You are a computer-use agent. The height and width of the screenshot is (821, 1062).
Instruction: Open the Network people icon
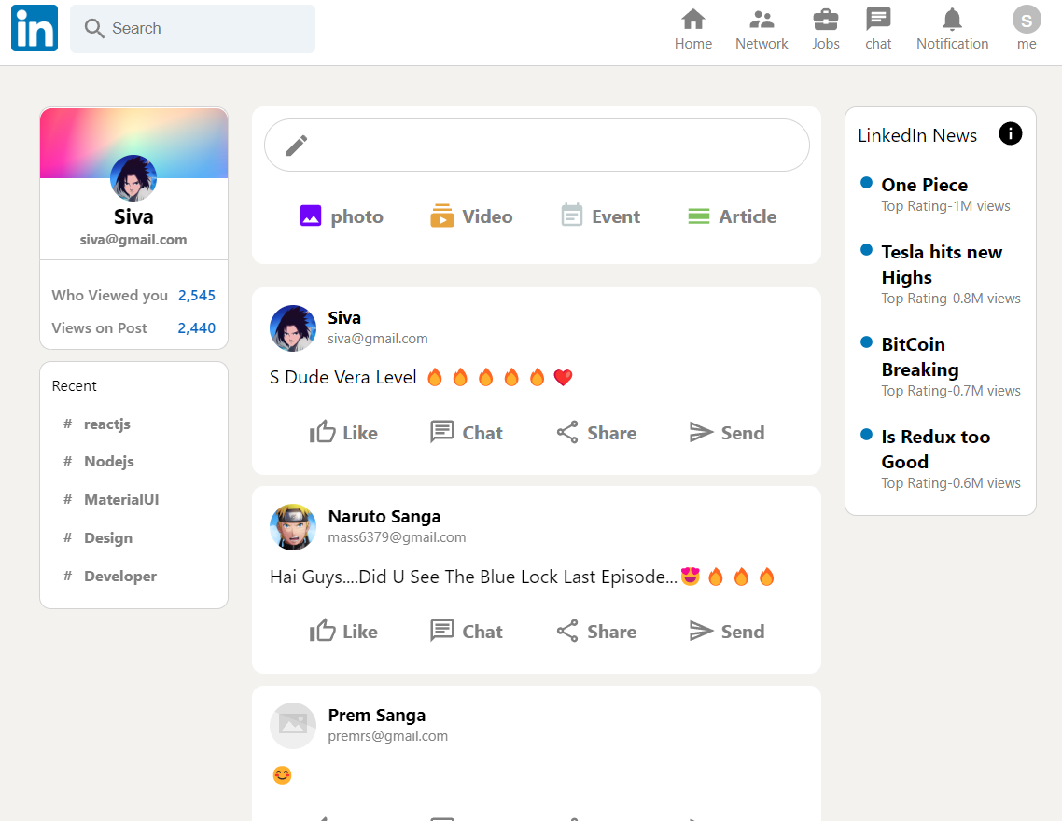coord(762,19)
